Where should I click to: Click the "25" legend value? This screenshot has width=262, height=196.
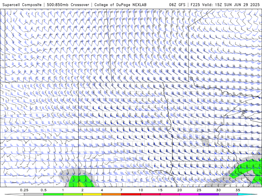click(x=199, y=190)
